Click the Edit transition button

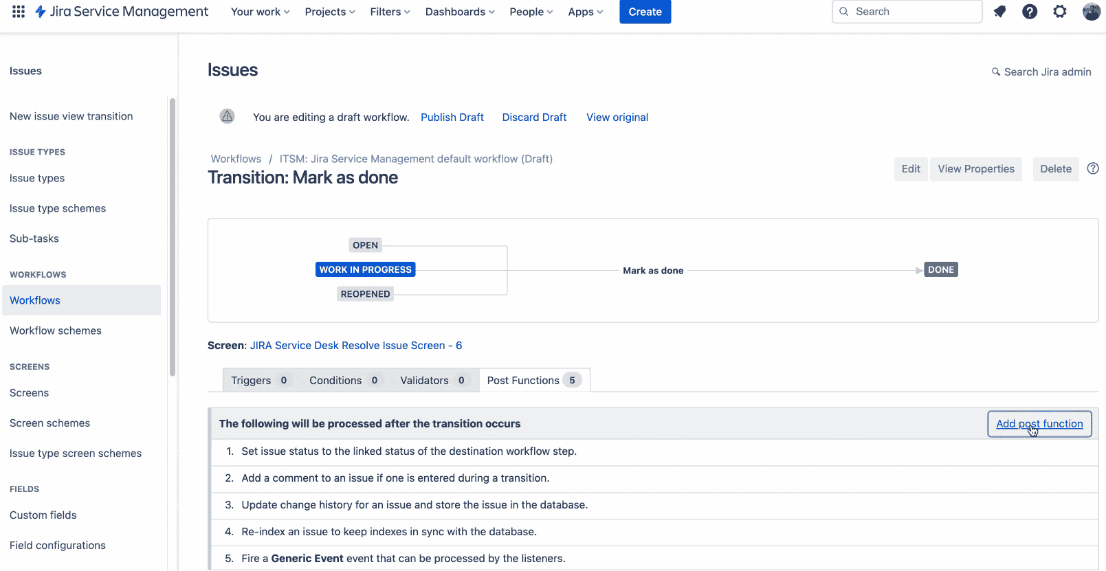911,169
